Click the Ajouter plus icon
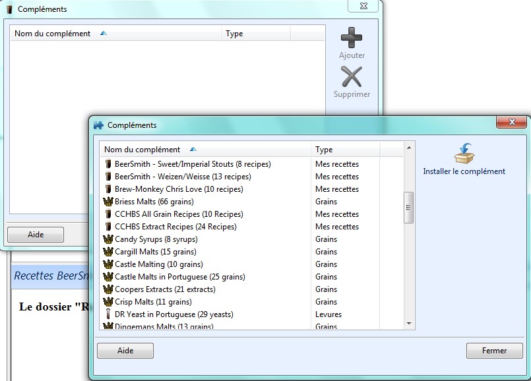 click(352, 38)
